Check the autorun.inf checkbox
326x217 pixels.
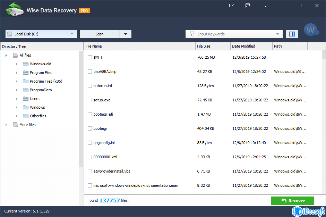tap(90, 86)
